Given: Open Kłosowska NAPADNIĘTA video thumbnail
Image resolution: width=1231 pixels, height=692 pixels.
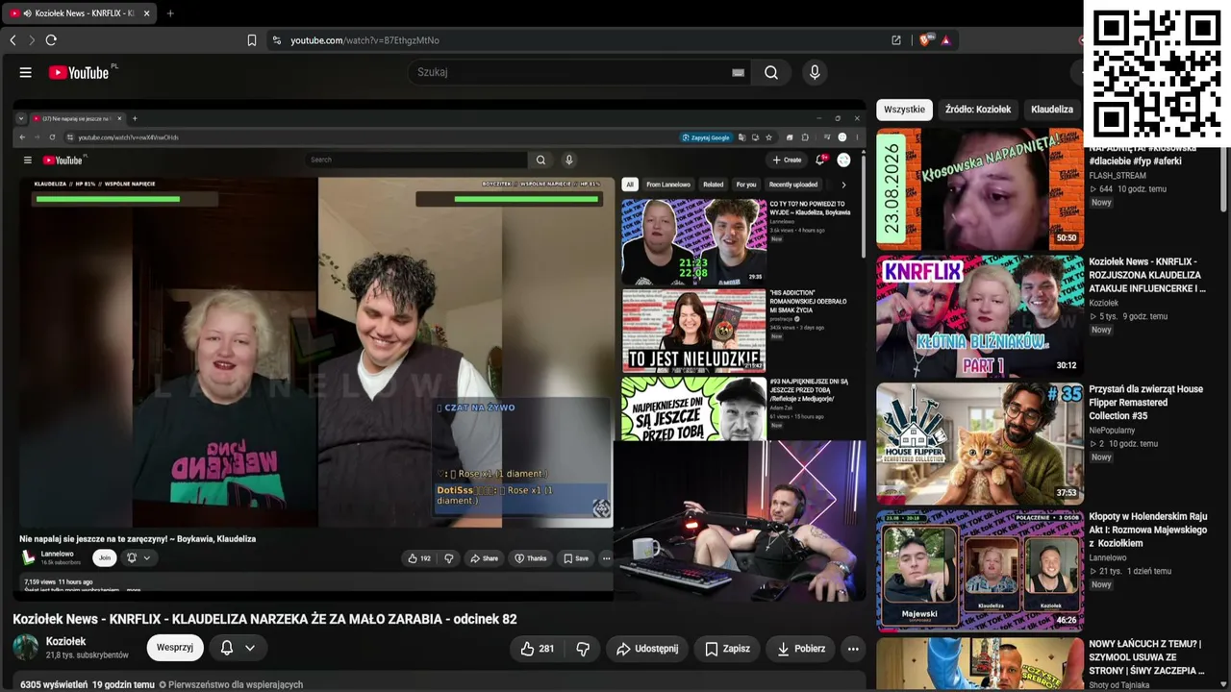Looking at the screenshot, I should pos(980,189).
